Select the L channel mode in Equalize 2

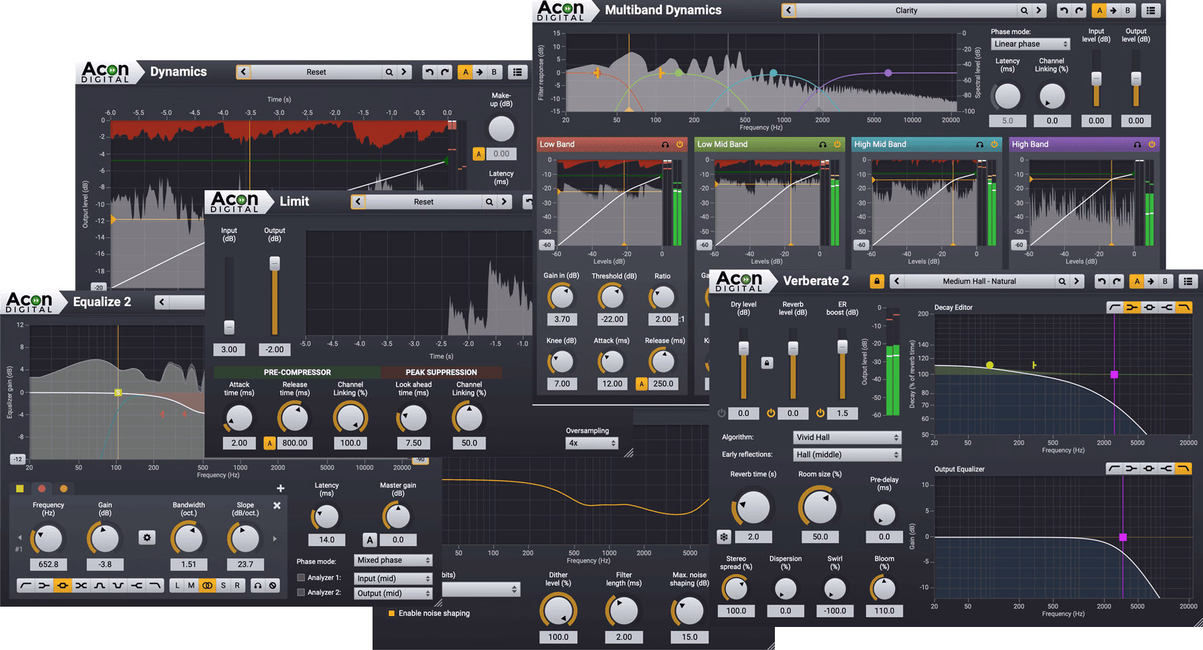tap(177, 585)
